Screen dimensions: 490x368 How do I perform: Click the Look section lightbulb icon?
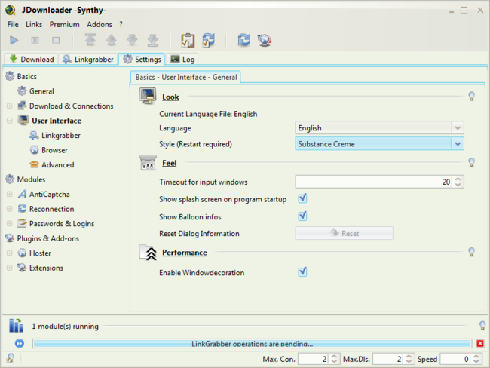[472, 97]
